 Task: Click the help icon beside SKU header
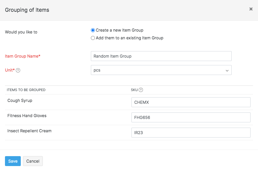141,90
